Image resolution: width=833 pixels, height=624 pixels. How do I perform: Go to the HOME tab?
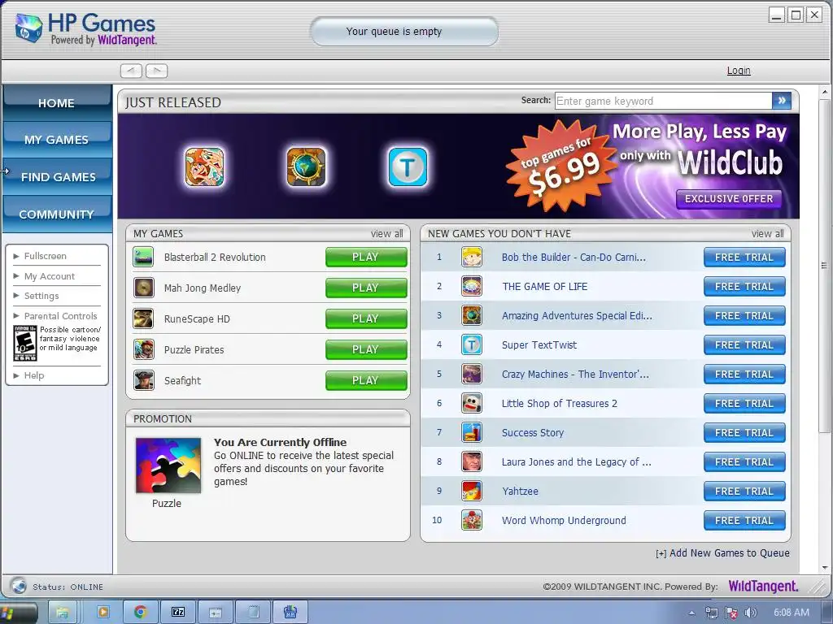pos(57,103)
